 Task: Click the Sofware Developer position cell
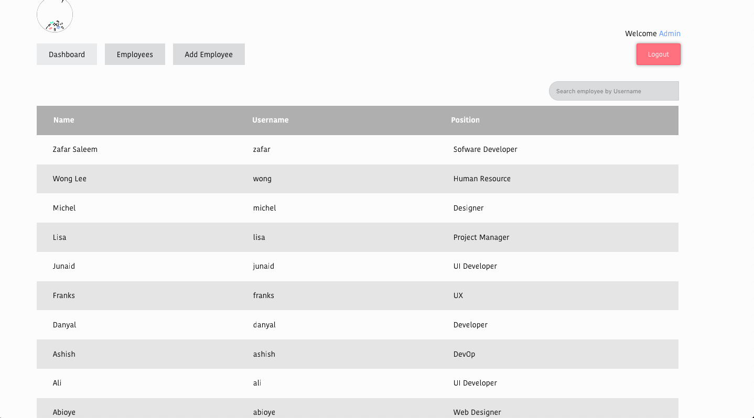point(485,149)
